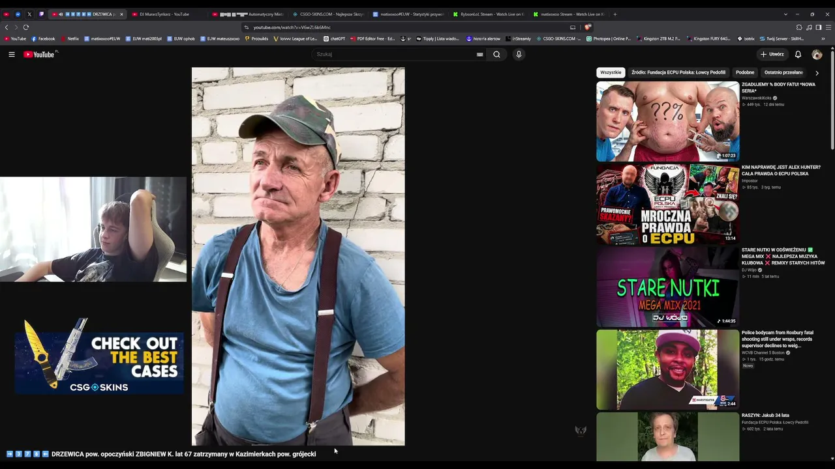Open the YouTube guide hamburger menu

click(x=12, y=55)
